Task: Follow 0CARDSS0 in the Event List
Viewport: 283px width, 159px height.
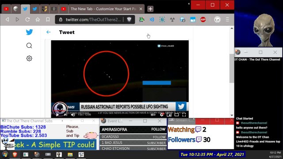Action: point(159,137)
